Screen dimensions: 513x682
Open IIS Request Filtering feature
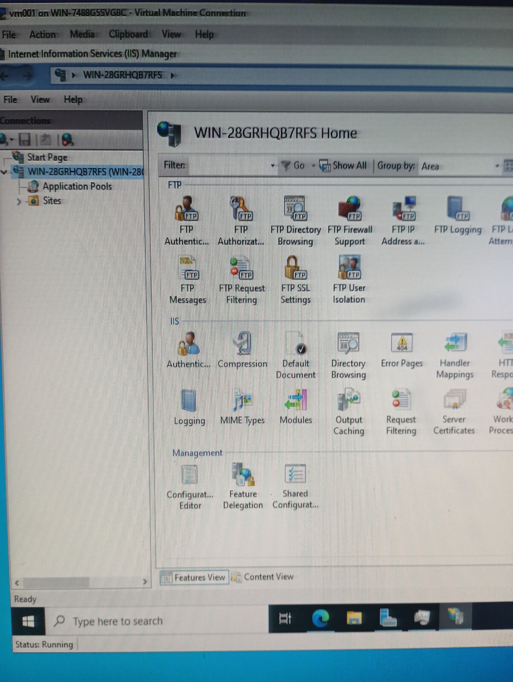click(401, 412)
